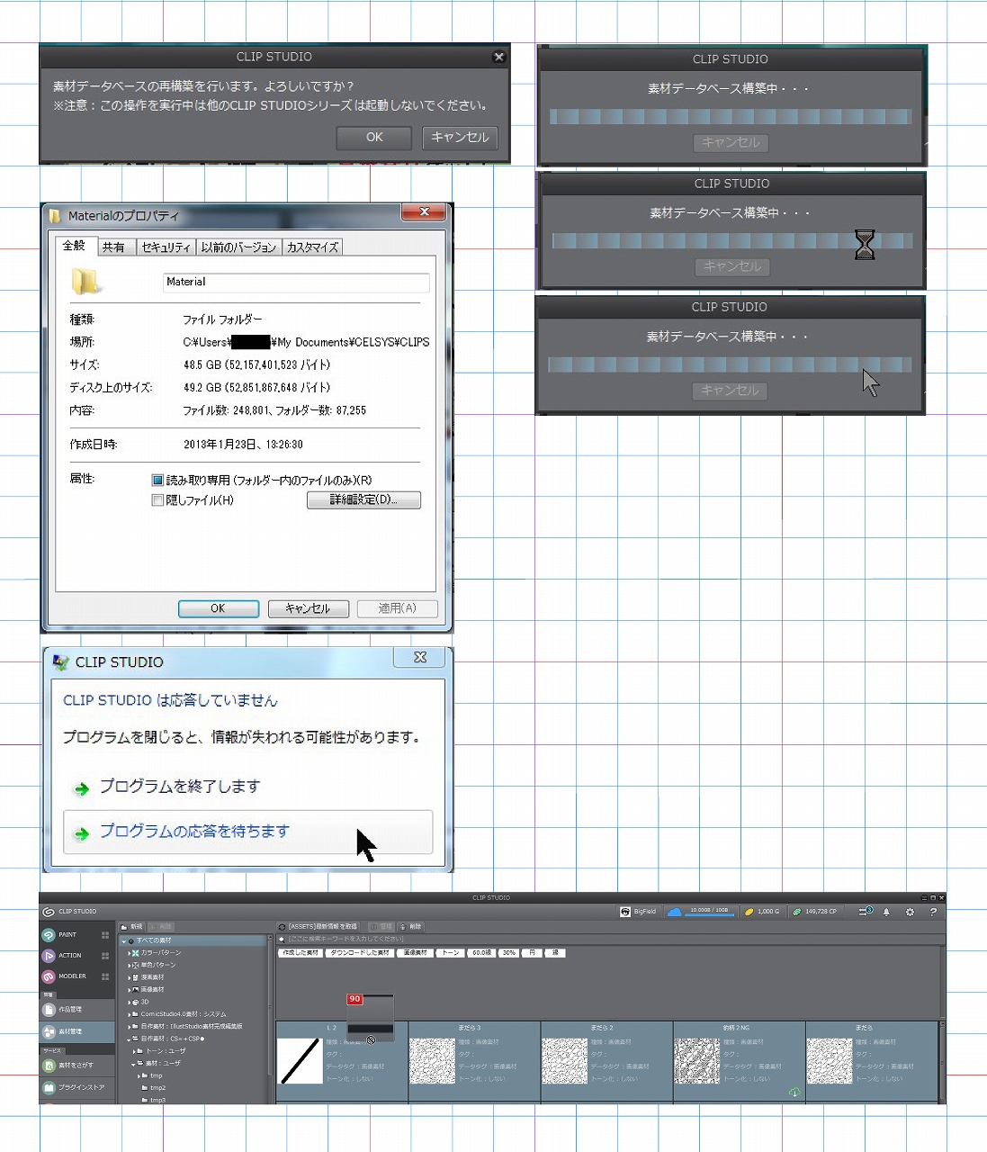Expand the 3D tree node
987x1152 pixels.
[x=129, y=1002]
